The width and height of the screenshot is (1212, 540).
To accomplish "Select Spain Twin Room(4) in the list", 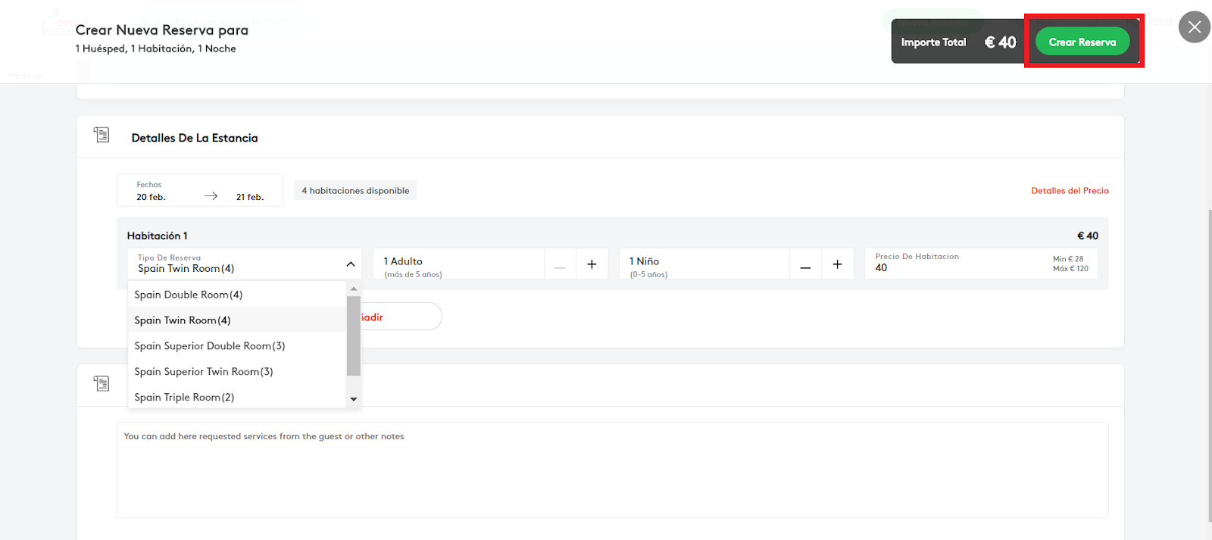I will tap(237, 320).
